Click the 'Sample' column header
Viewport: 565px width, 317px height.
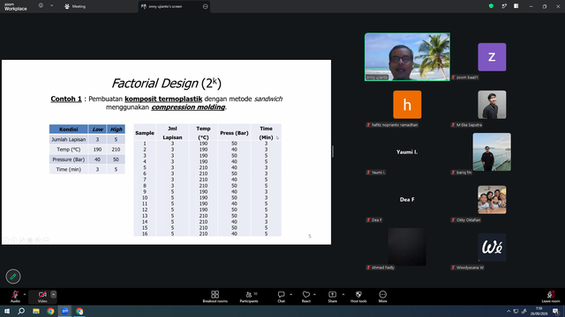click(x=145, y=133)
